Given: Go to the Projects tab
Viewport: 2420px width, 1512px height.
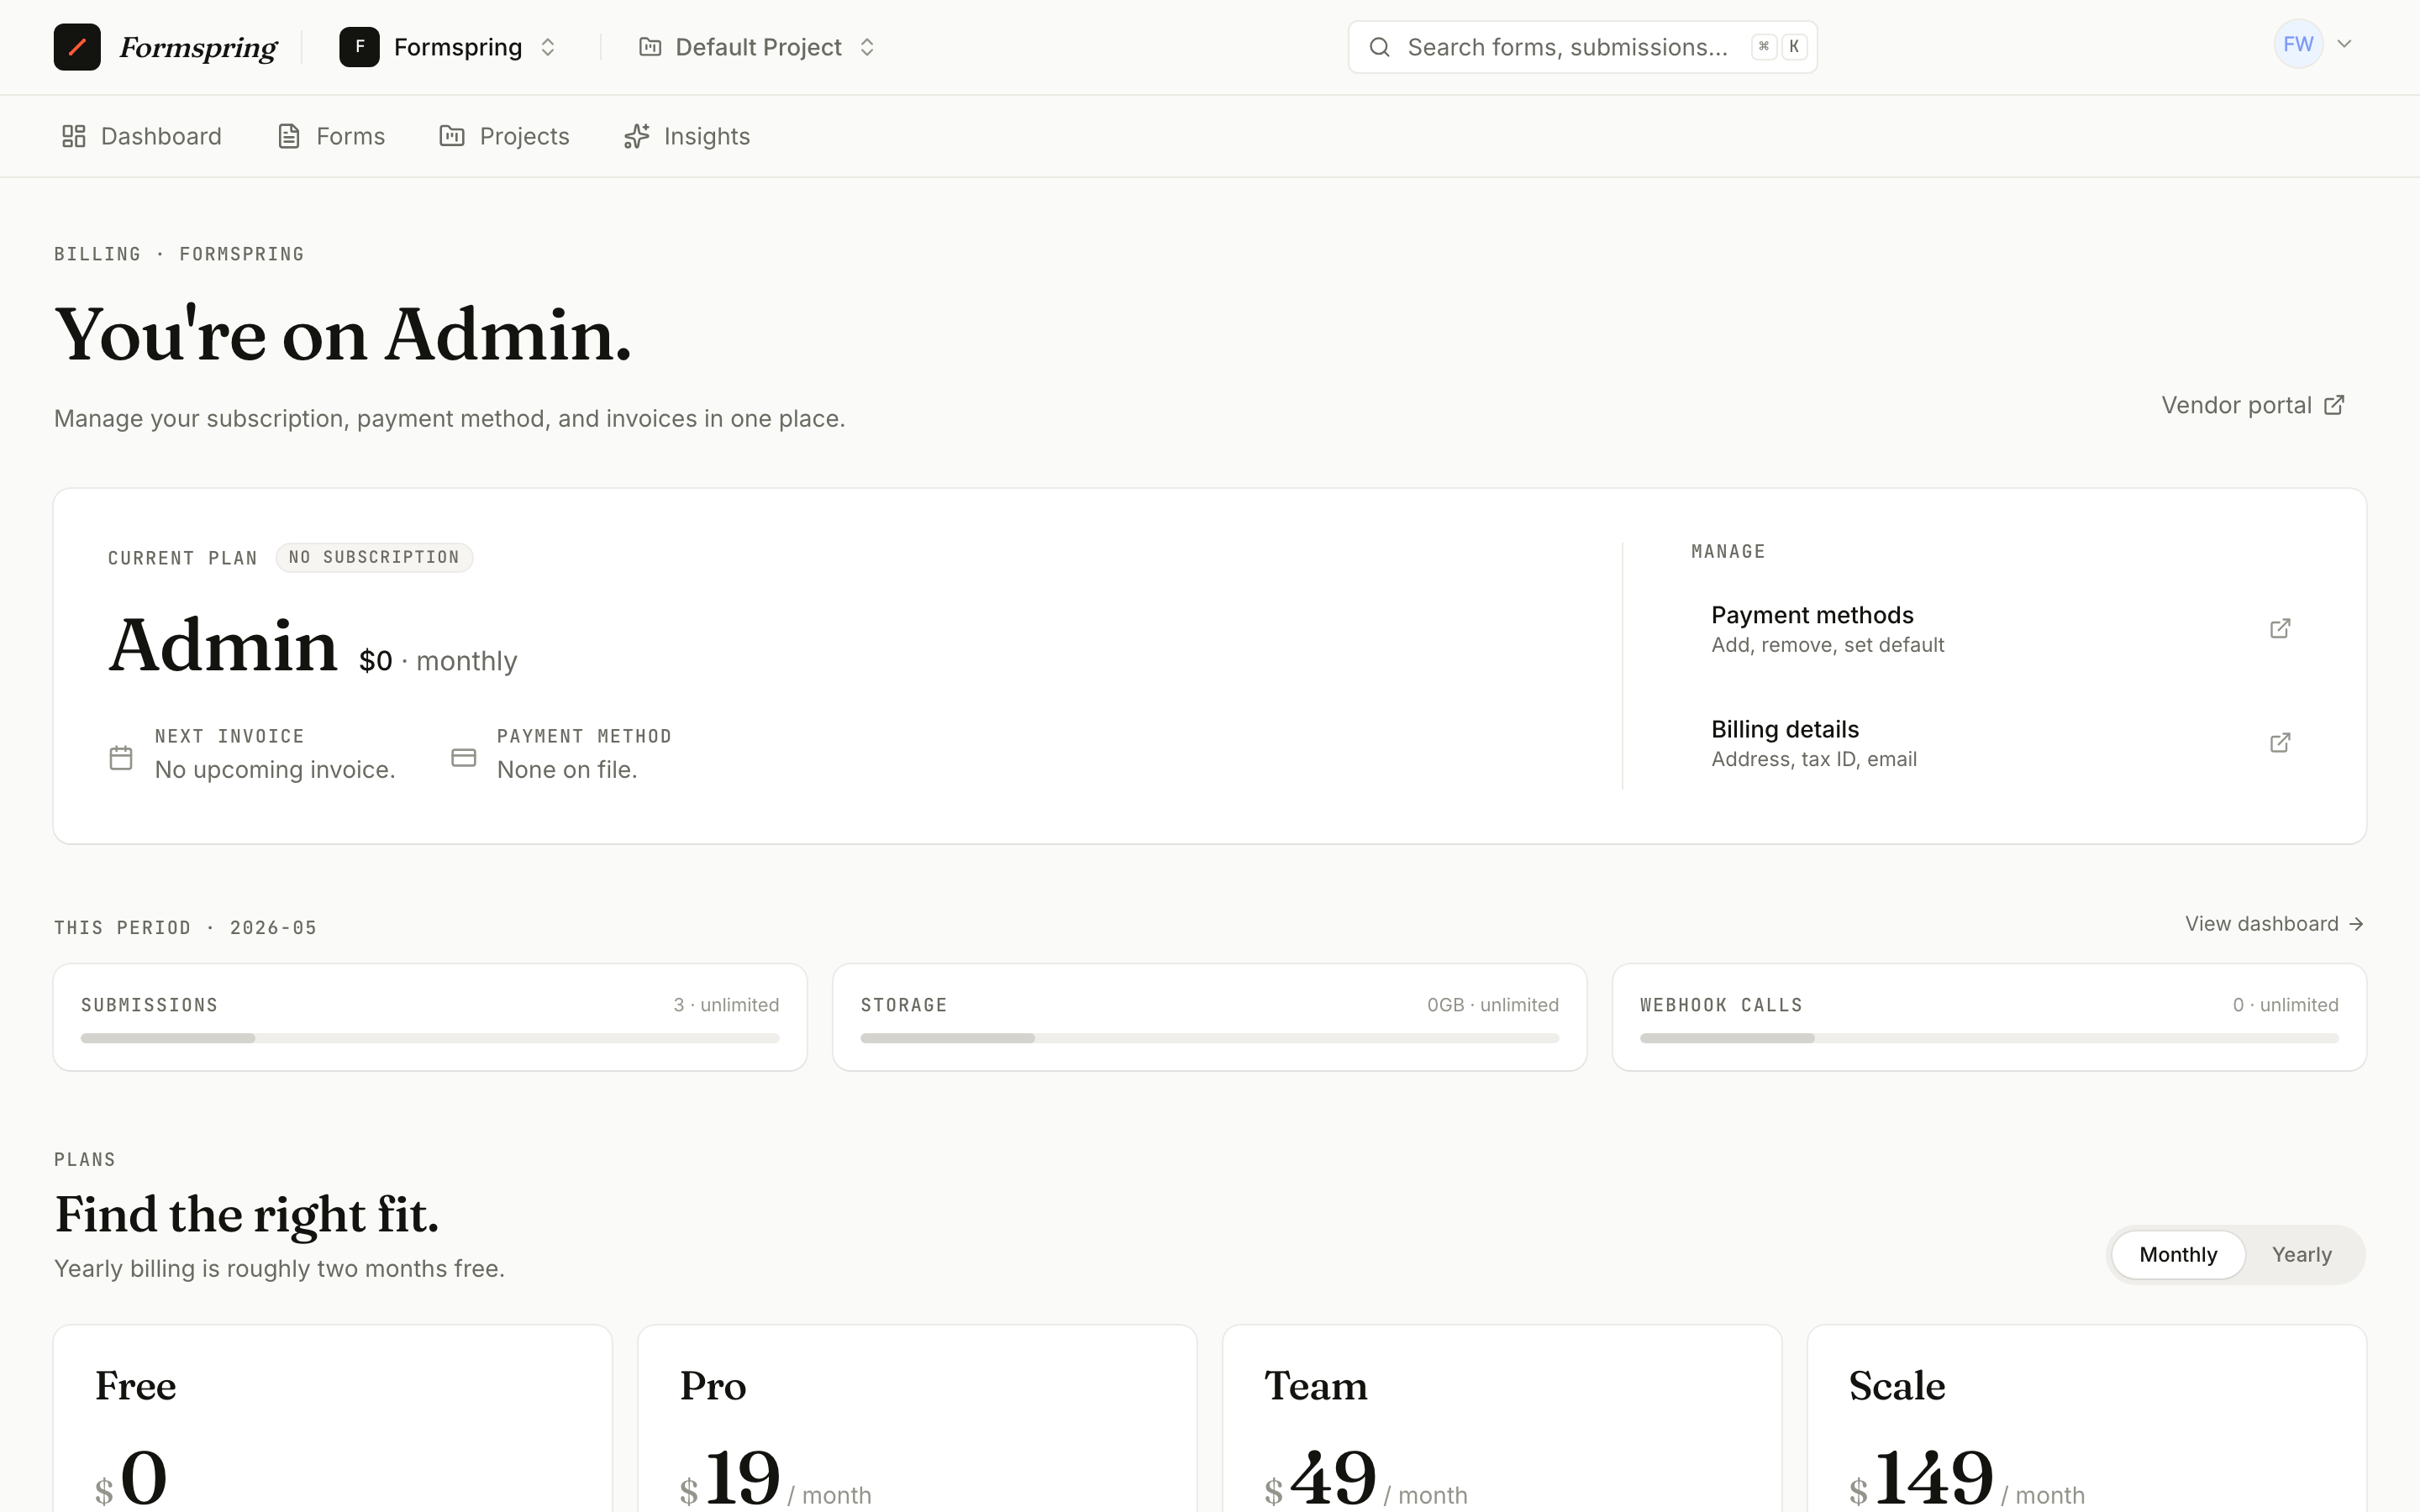Looking at the screenshot, I should [x=504, y=136].
